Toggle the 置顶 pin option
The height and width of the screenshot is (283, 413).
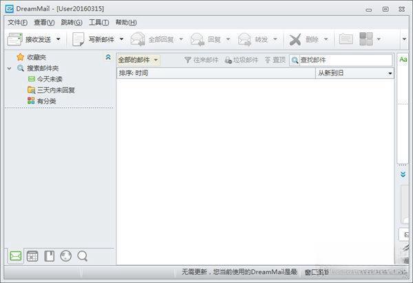(275, 60)
